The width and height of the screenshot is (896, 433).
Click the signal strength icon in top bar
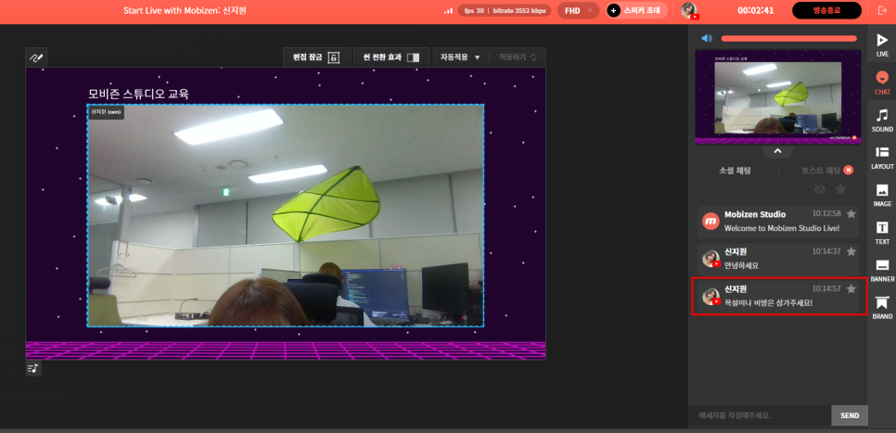pyautogui.click(x=448, y=11)
